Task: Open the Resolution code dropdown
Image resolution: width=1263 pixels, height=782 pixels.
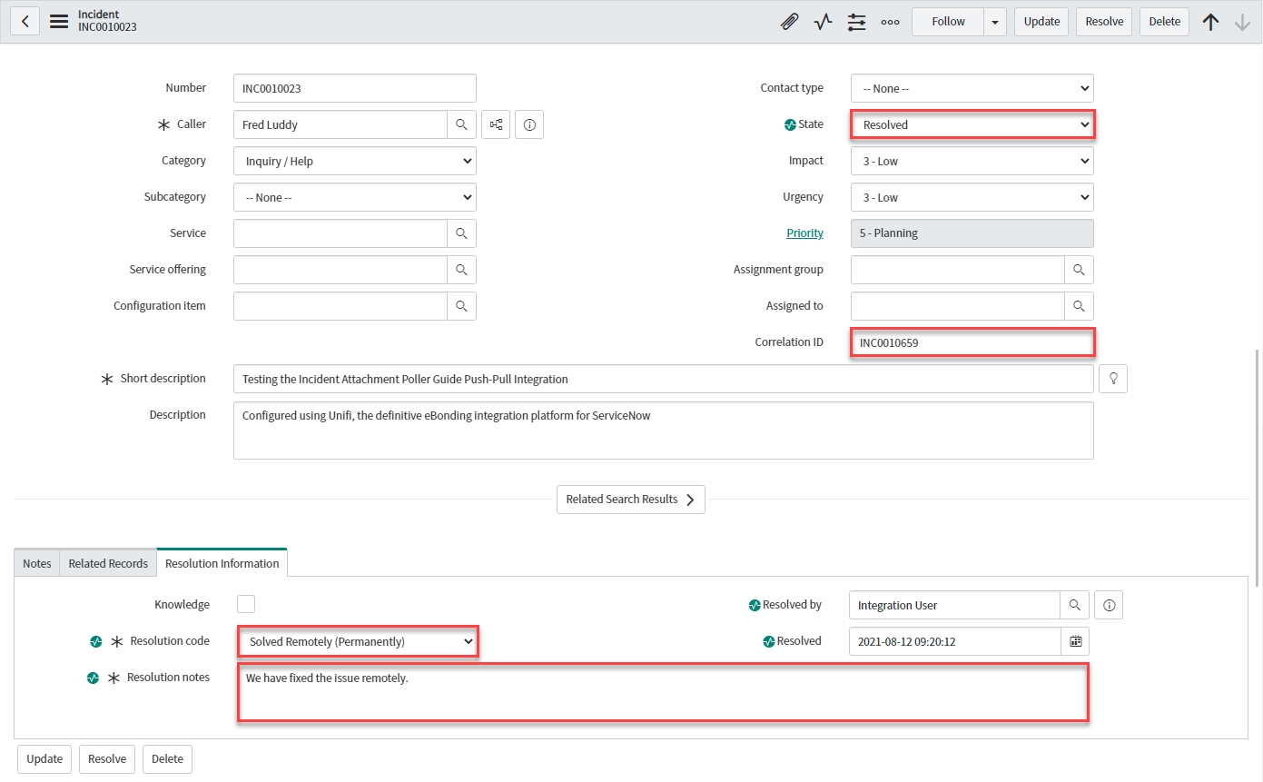Action: tap(358, 641)
